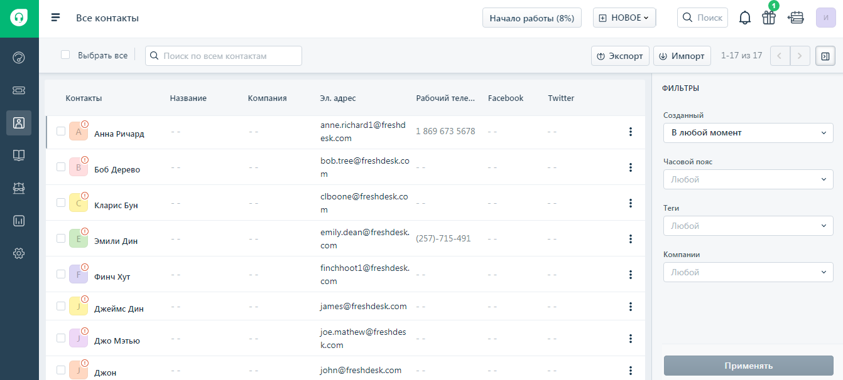Open the user profile avatar И
The image size is (843, 380).
click(x=826, y=18)
